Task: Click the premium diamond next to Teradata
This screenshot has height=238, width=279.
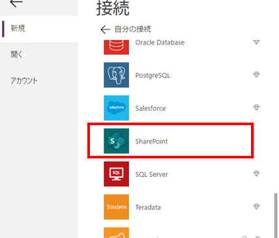Action: 256,206
